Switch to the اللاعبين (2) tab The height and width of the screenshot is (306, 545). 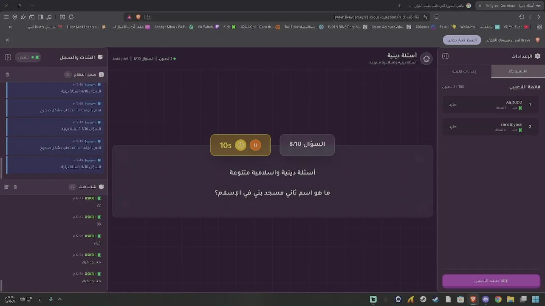[518, 71]
